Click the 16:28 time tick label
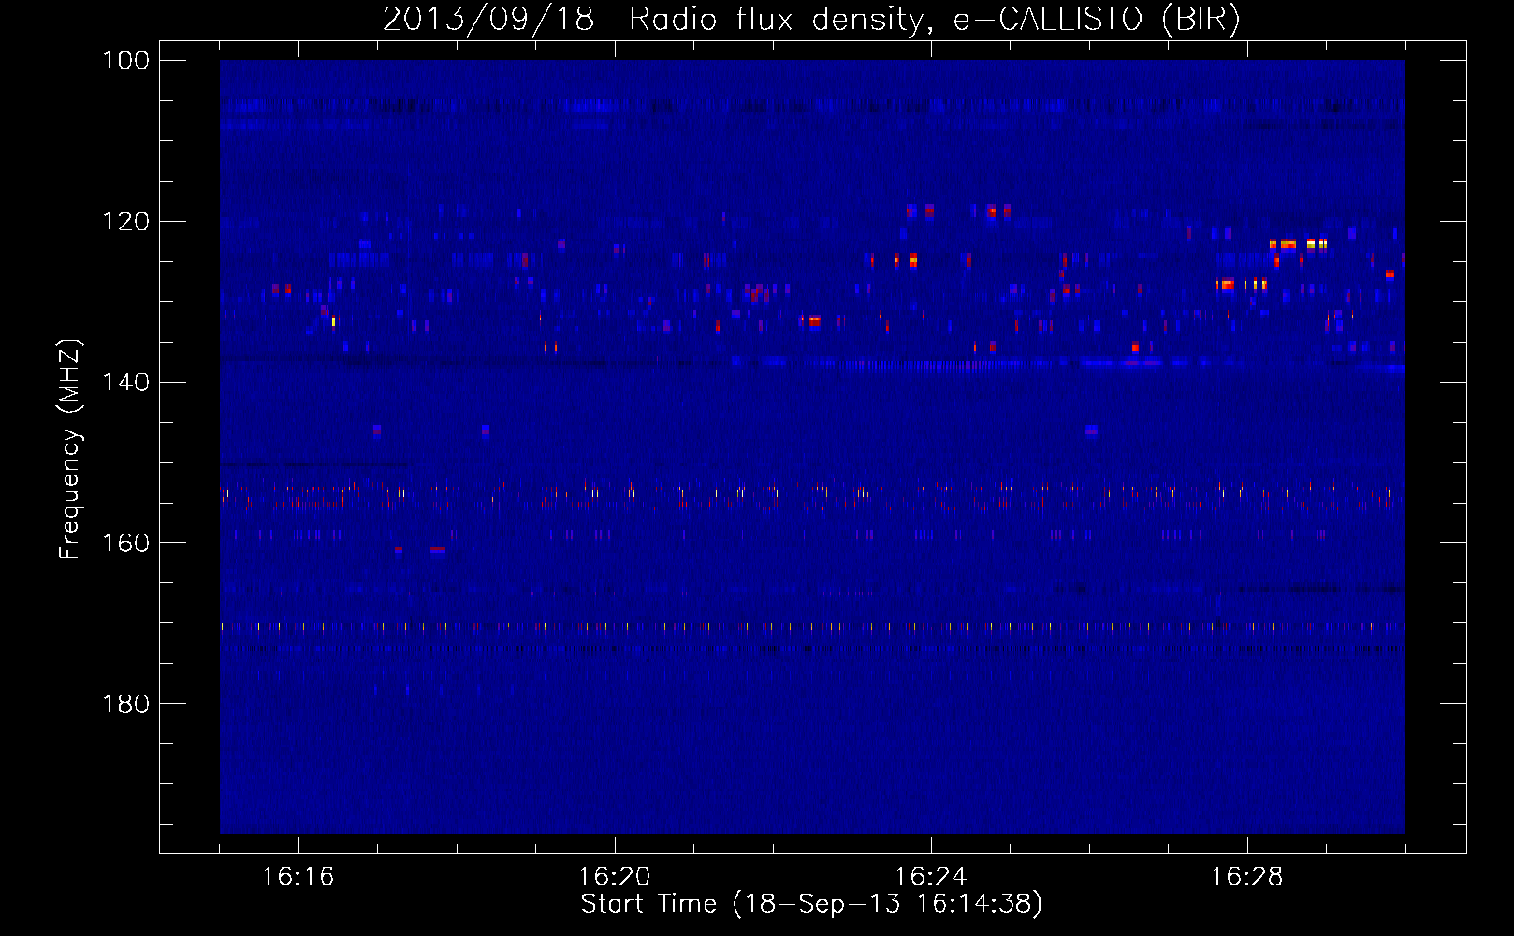This screenshot has width=1514, height=936. [x=1247, y=877]
